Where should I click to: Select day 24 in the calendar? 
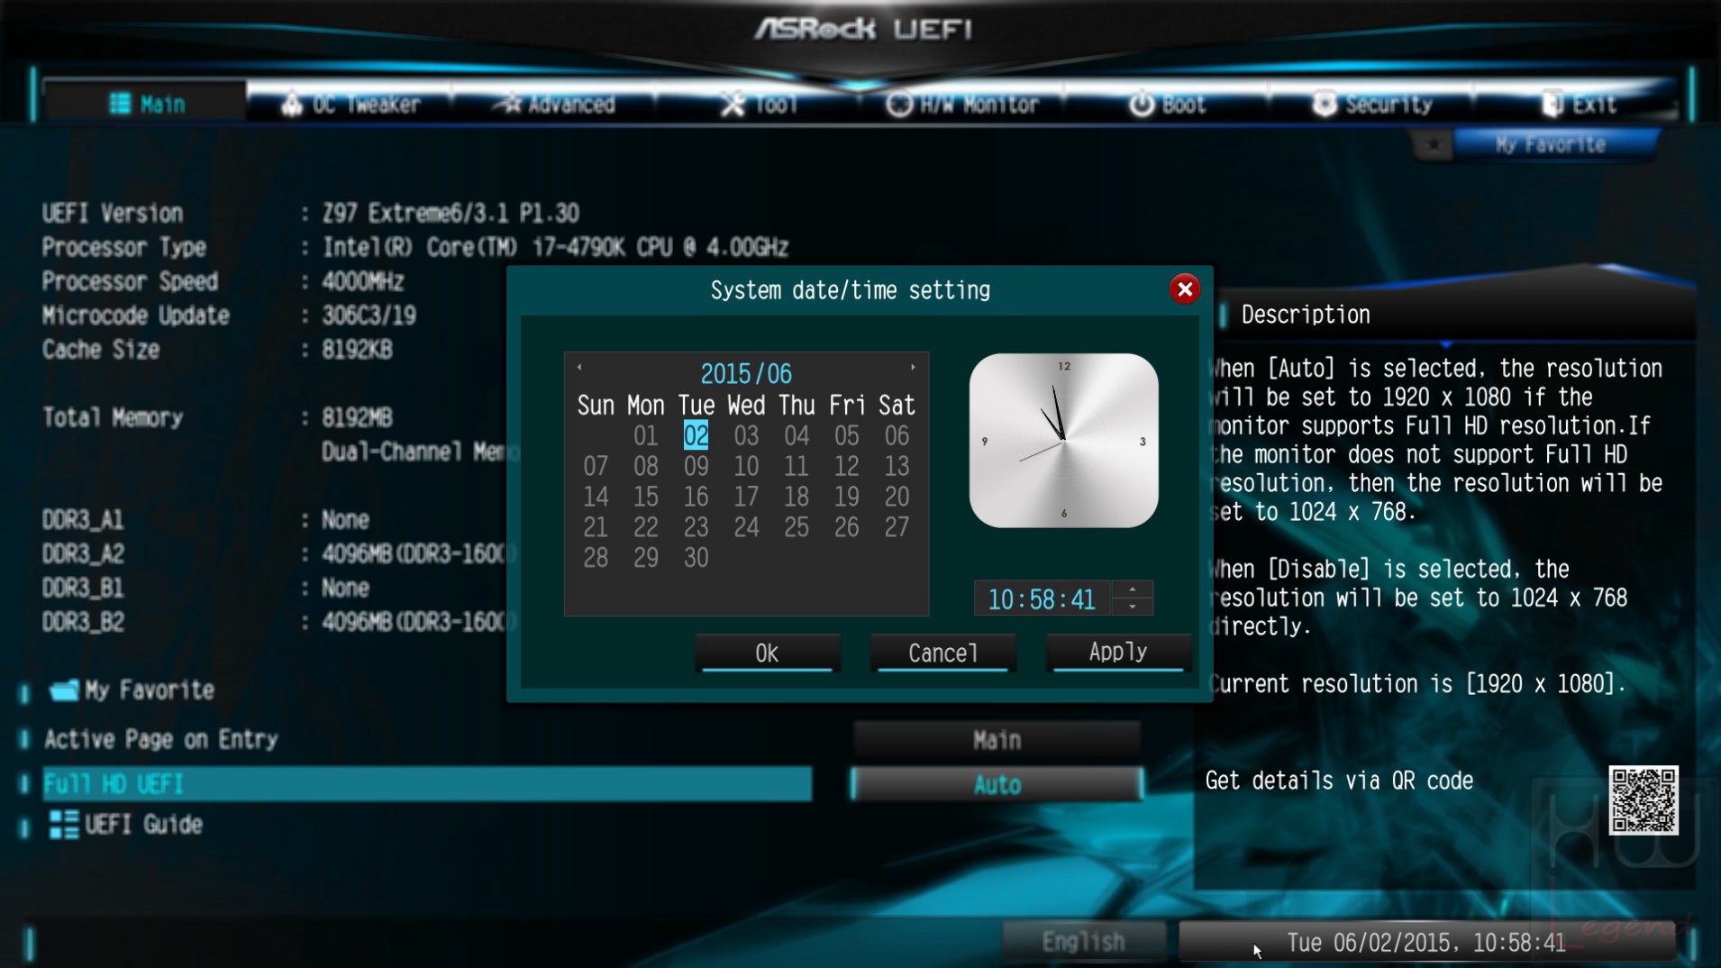(746, 527)
